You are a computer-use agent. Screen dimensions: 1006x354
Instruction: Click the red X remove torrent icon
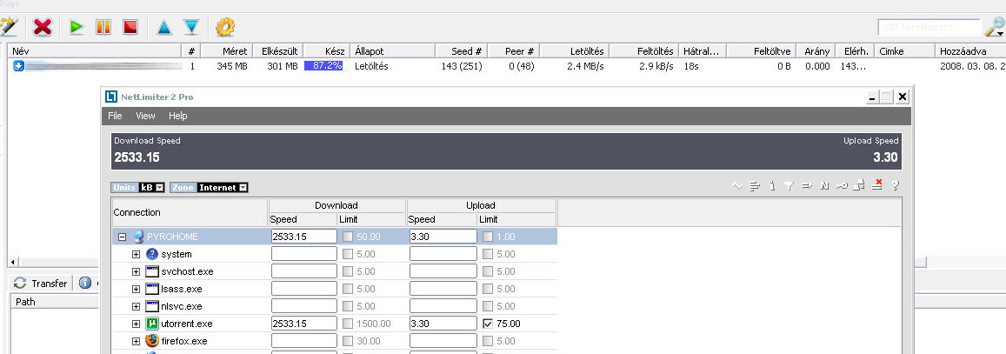tap(42, 27)
